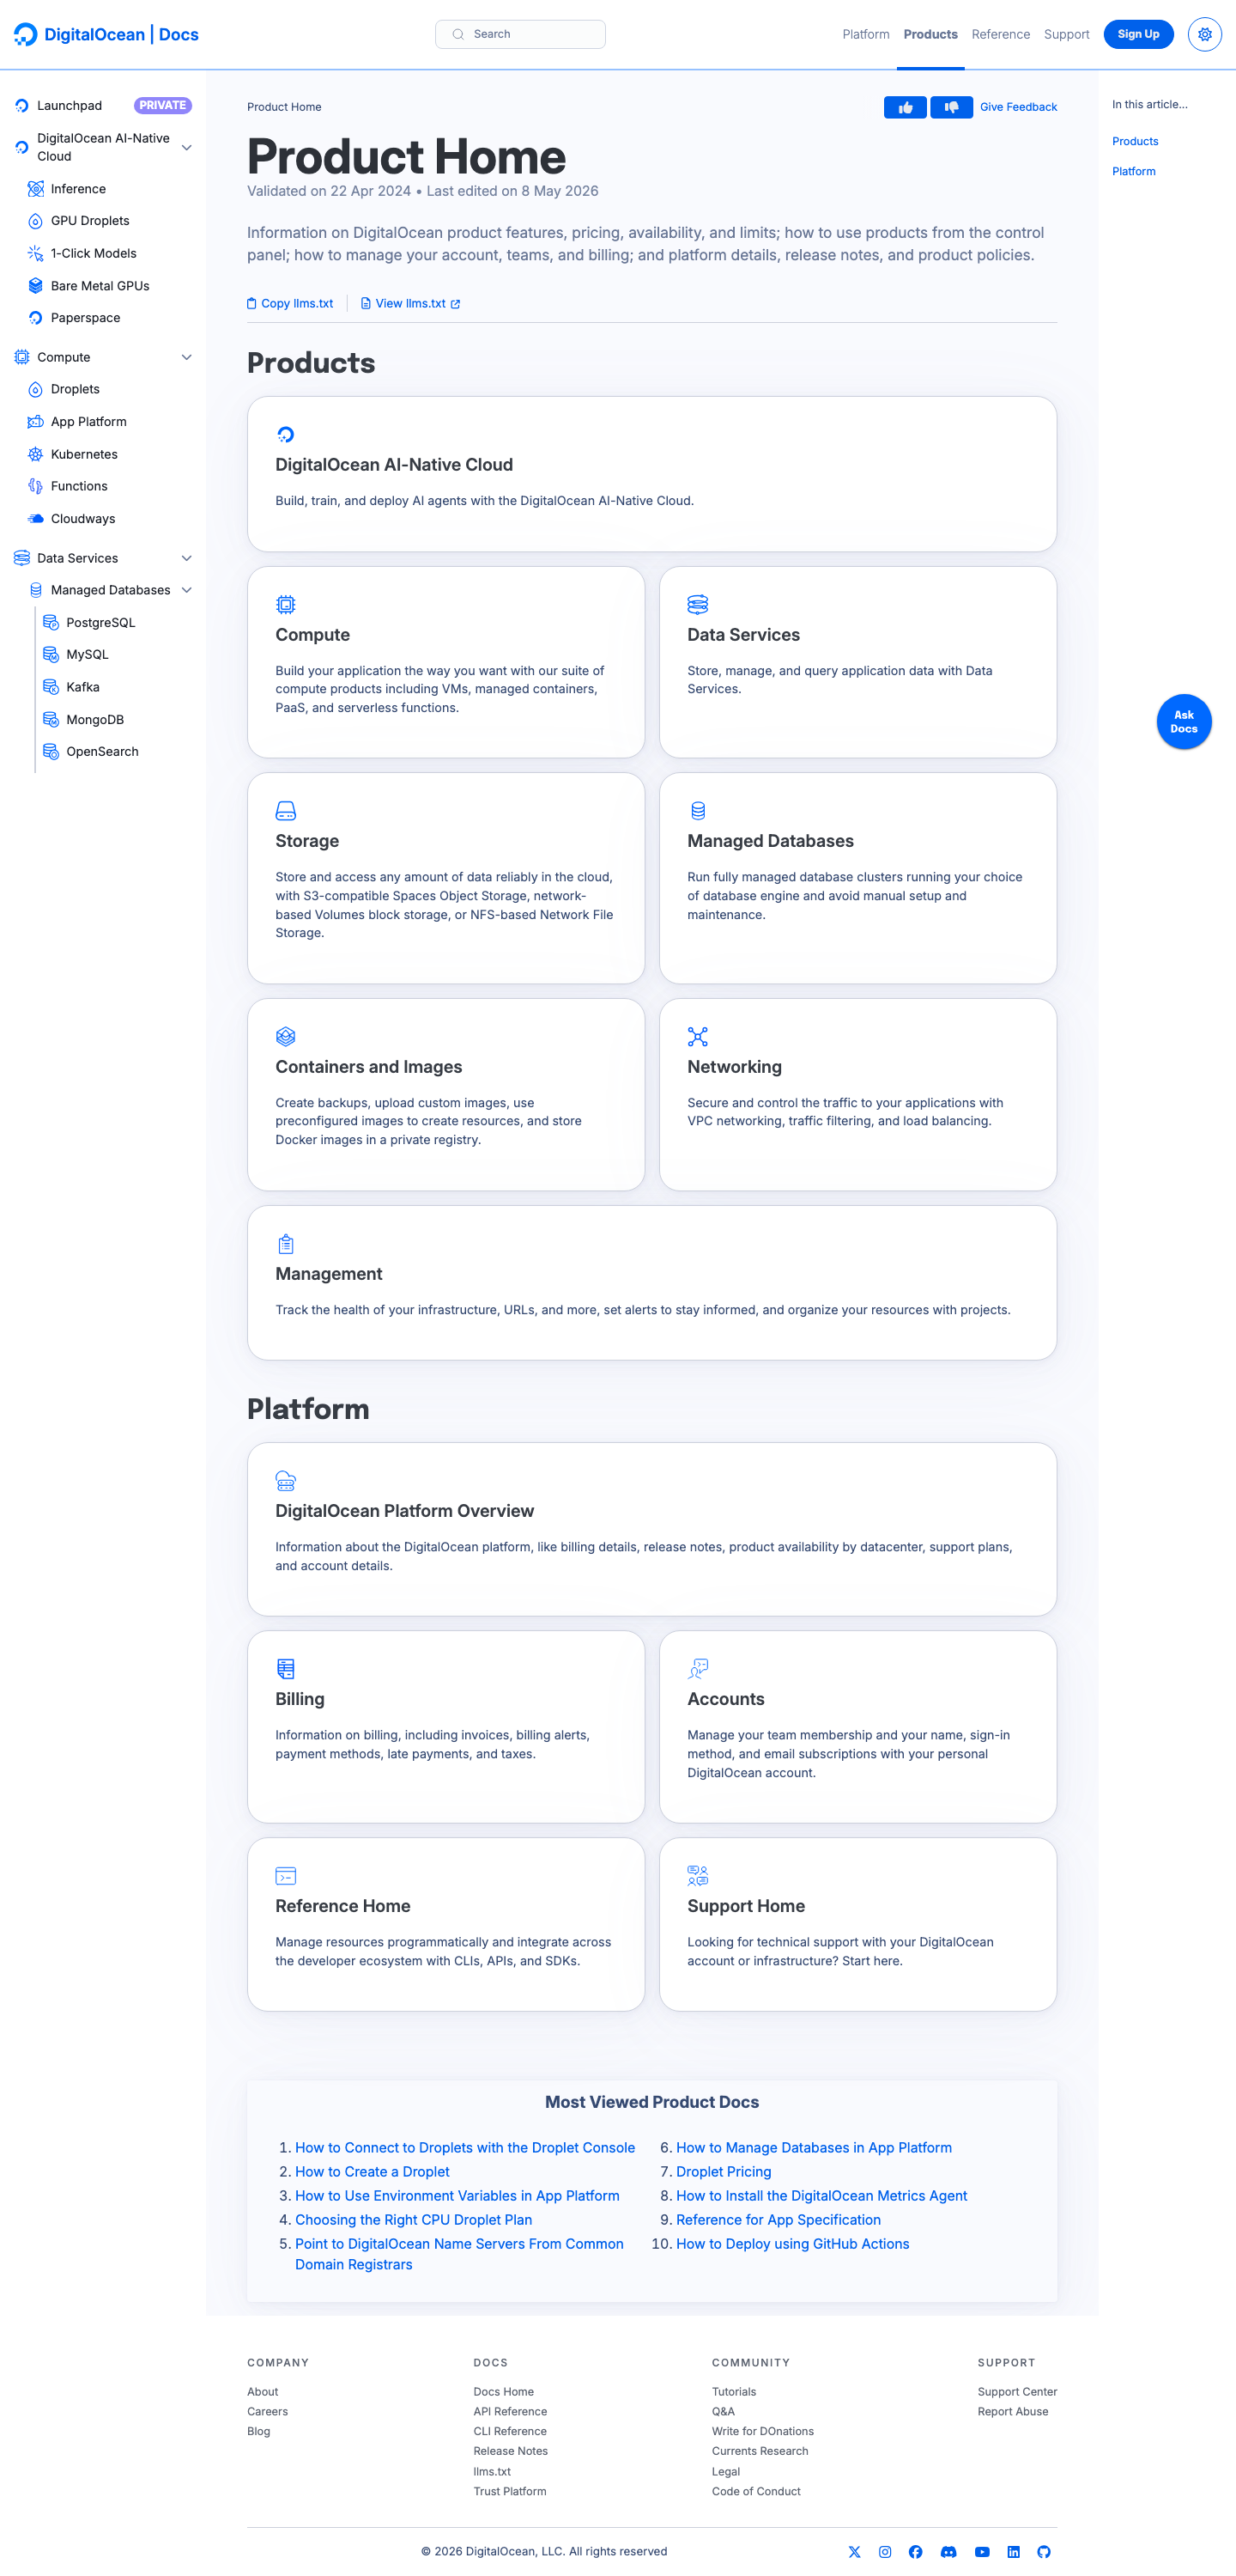Open How to Deploy using GitHub Actions
This screenshot has height=2576, width=1236.
792,2243
